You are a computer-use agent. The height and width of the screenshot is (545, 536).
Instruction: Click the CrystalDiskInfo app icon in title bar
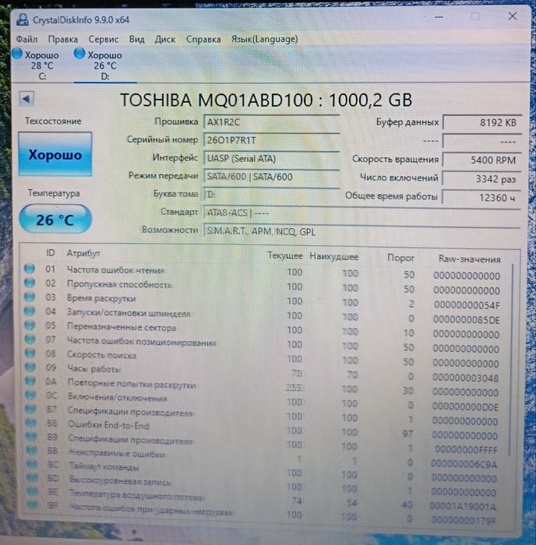click(22, 19)
